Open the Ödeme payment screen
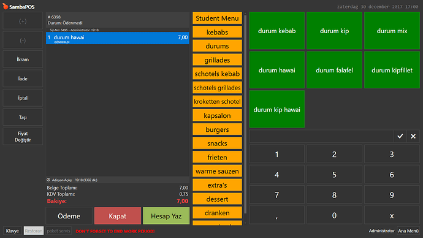Image resolution: width=423 pixels, height=238 pixels. pos(69,216)
